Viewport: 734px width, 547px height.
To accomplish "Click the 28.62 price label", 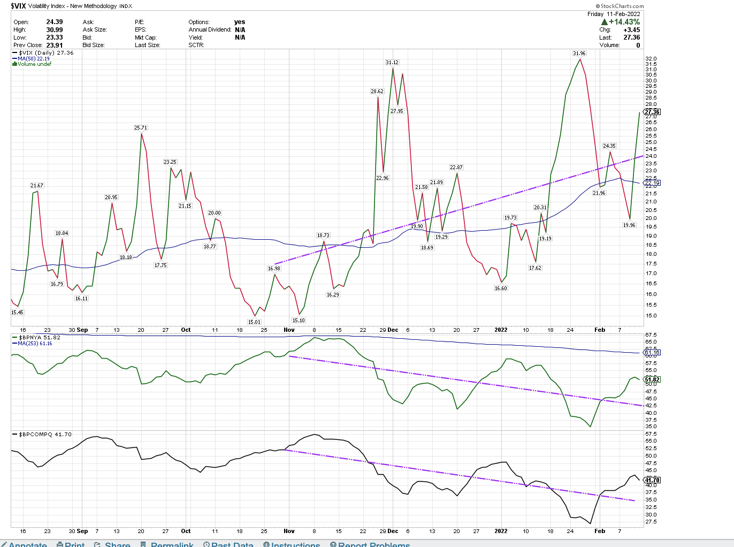I will tap(377, 92).
